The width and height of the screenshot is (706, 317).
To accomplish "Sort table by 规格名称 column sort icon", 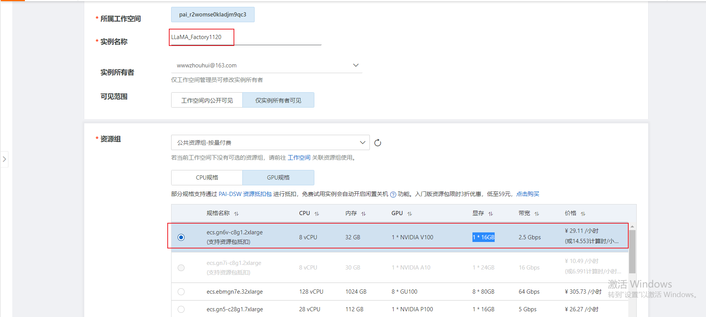I will pyautogui.click(x=236, y=214).
